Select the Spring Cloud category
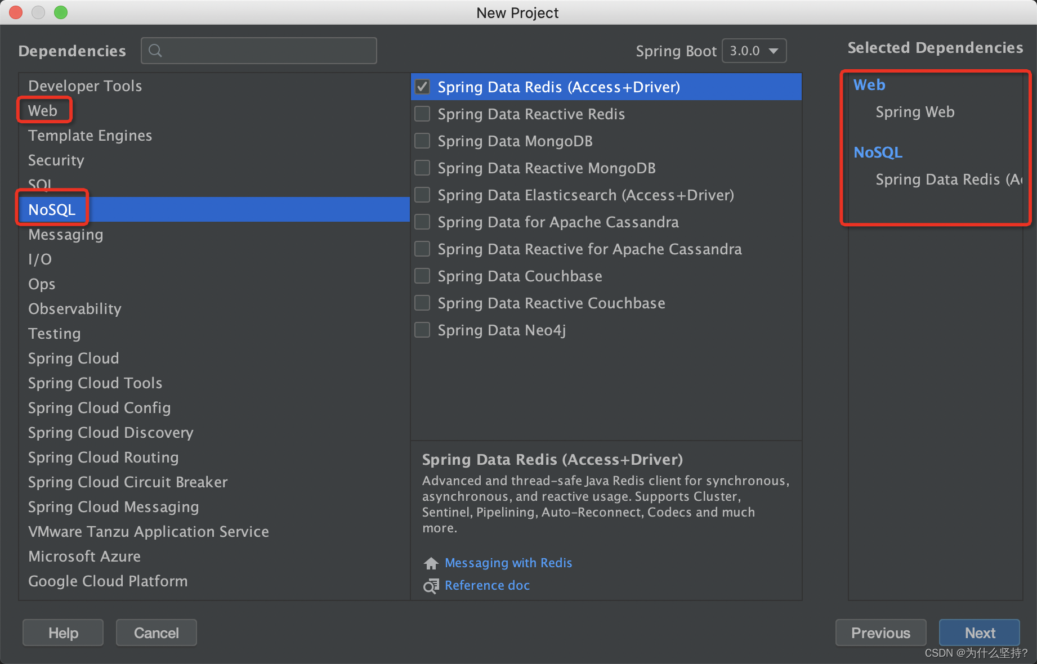The height and width of the screenshot is (664, 1037). [214, 358]
